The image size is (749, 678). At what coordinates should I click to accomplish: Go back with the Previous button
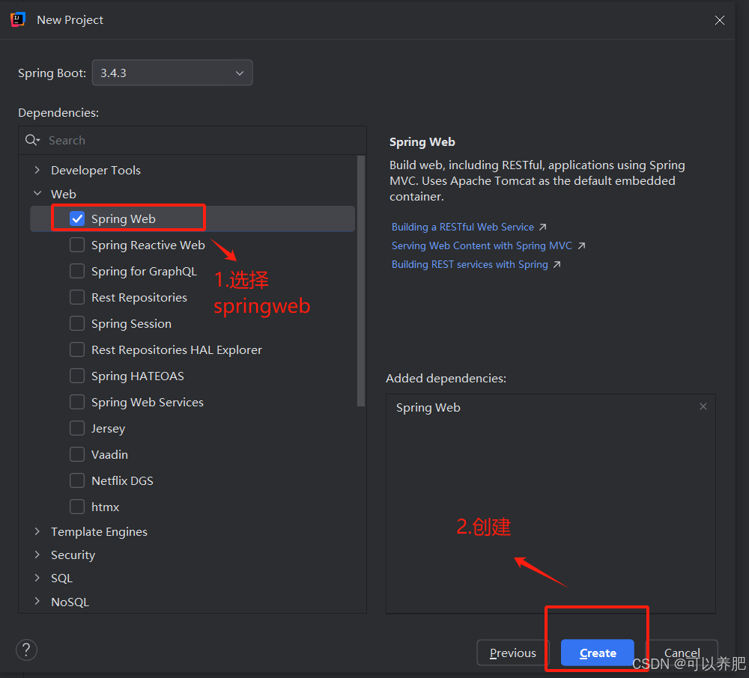[x=513, y=653]
